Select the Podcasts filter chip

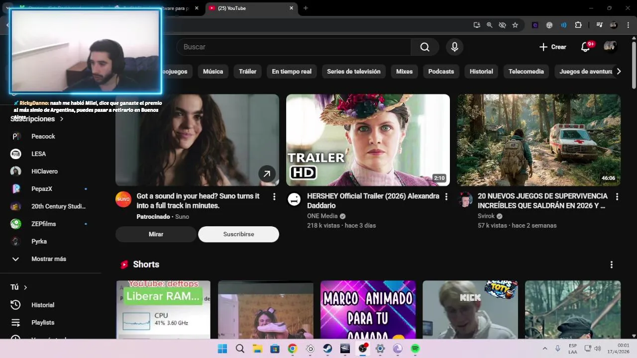[x=441, y=72]
